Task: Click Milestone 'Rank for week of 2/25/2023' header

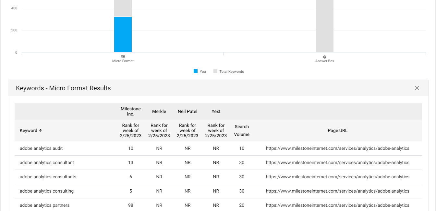Action: click(x=131, y=130)
